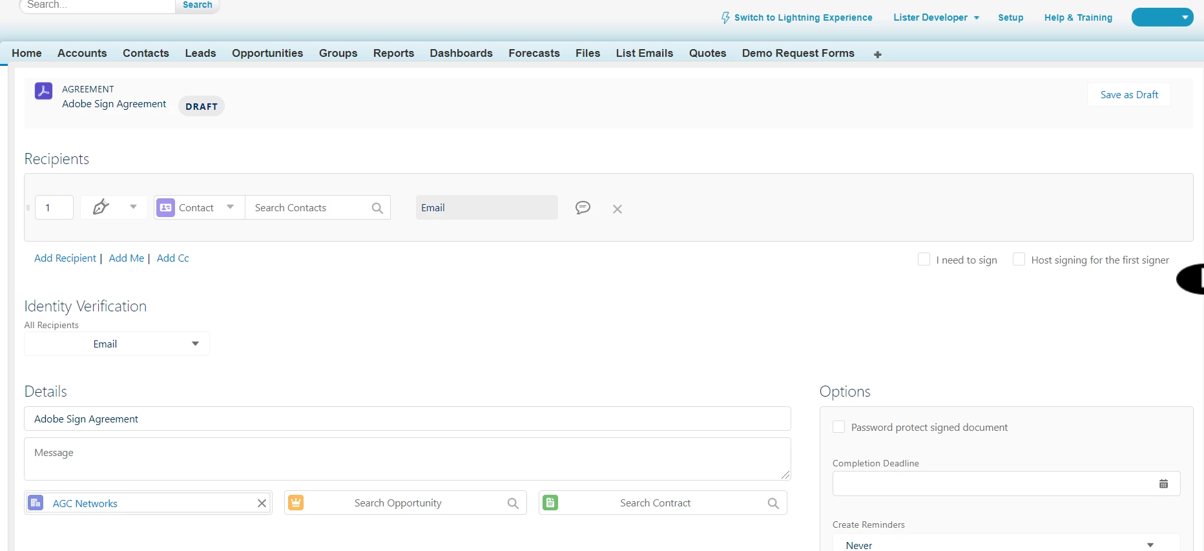Click the top Search button

pos(198,5)
